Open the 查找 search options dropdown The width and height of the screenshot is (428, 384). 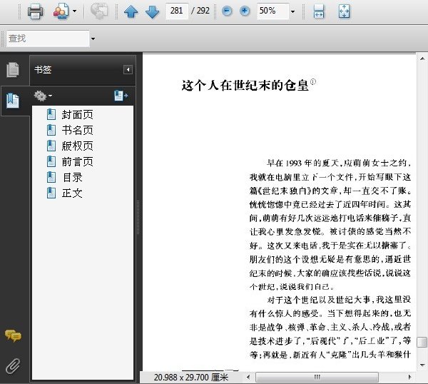point(93,39)
